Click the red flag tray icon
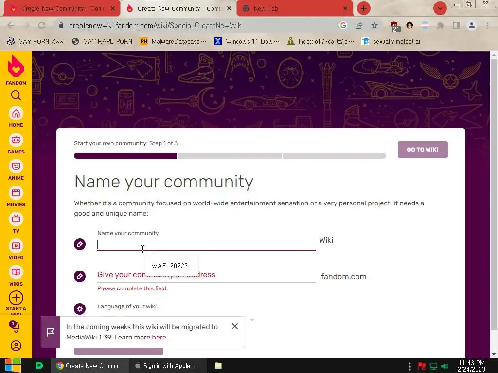This screenshot has width=498, height=373. coord(422,366)
